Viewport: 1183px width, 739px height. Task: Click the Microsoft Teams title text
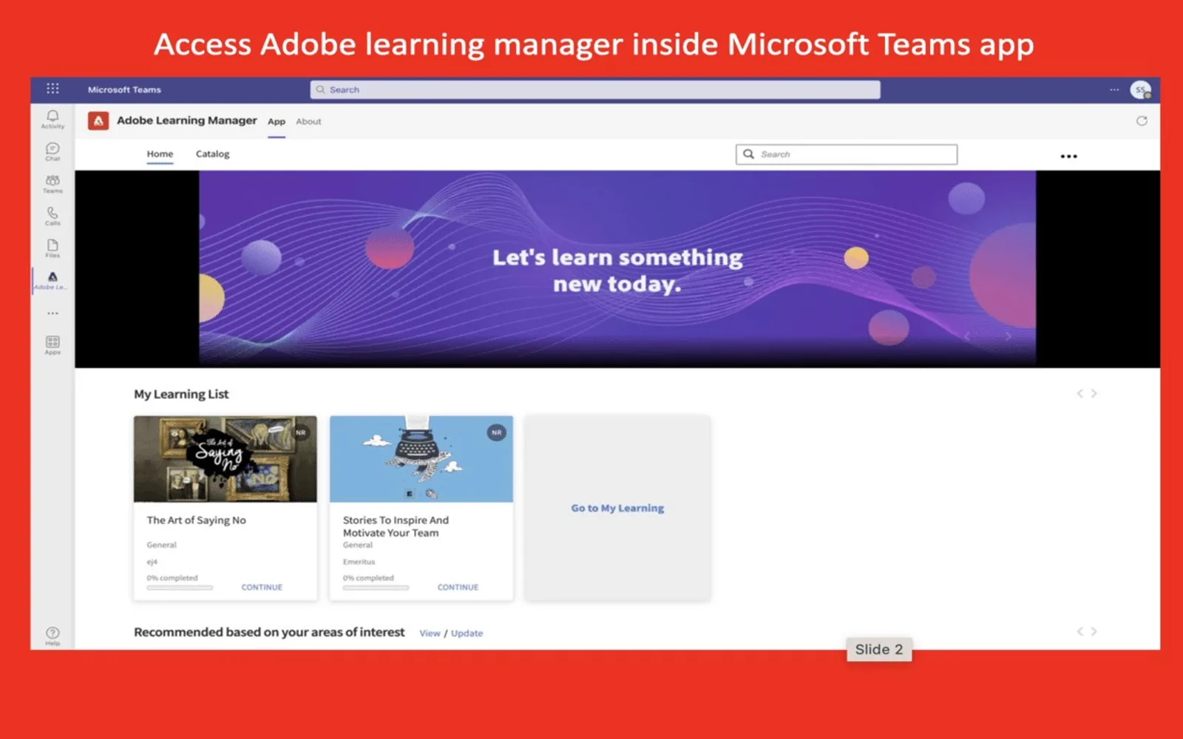tap(124, 89)
